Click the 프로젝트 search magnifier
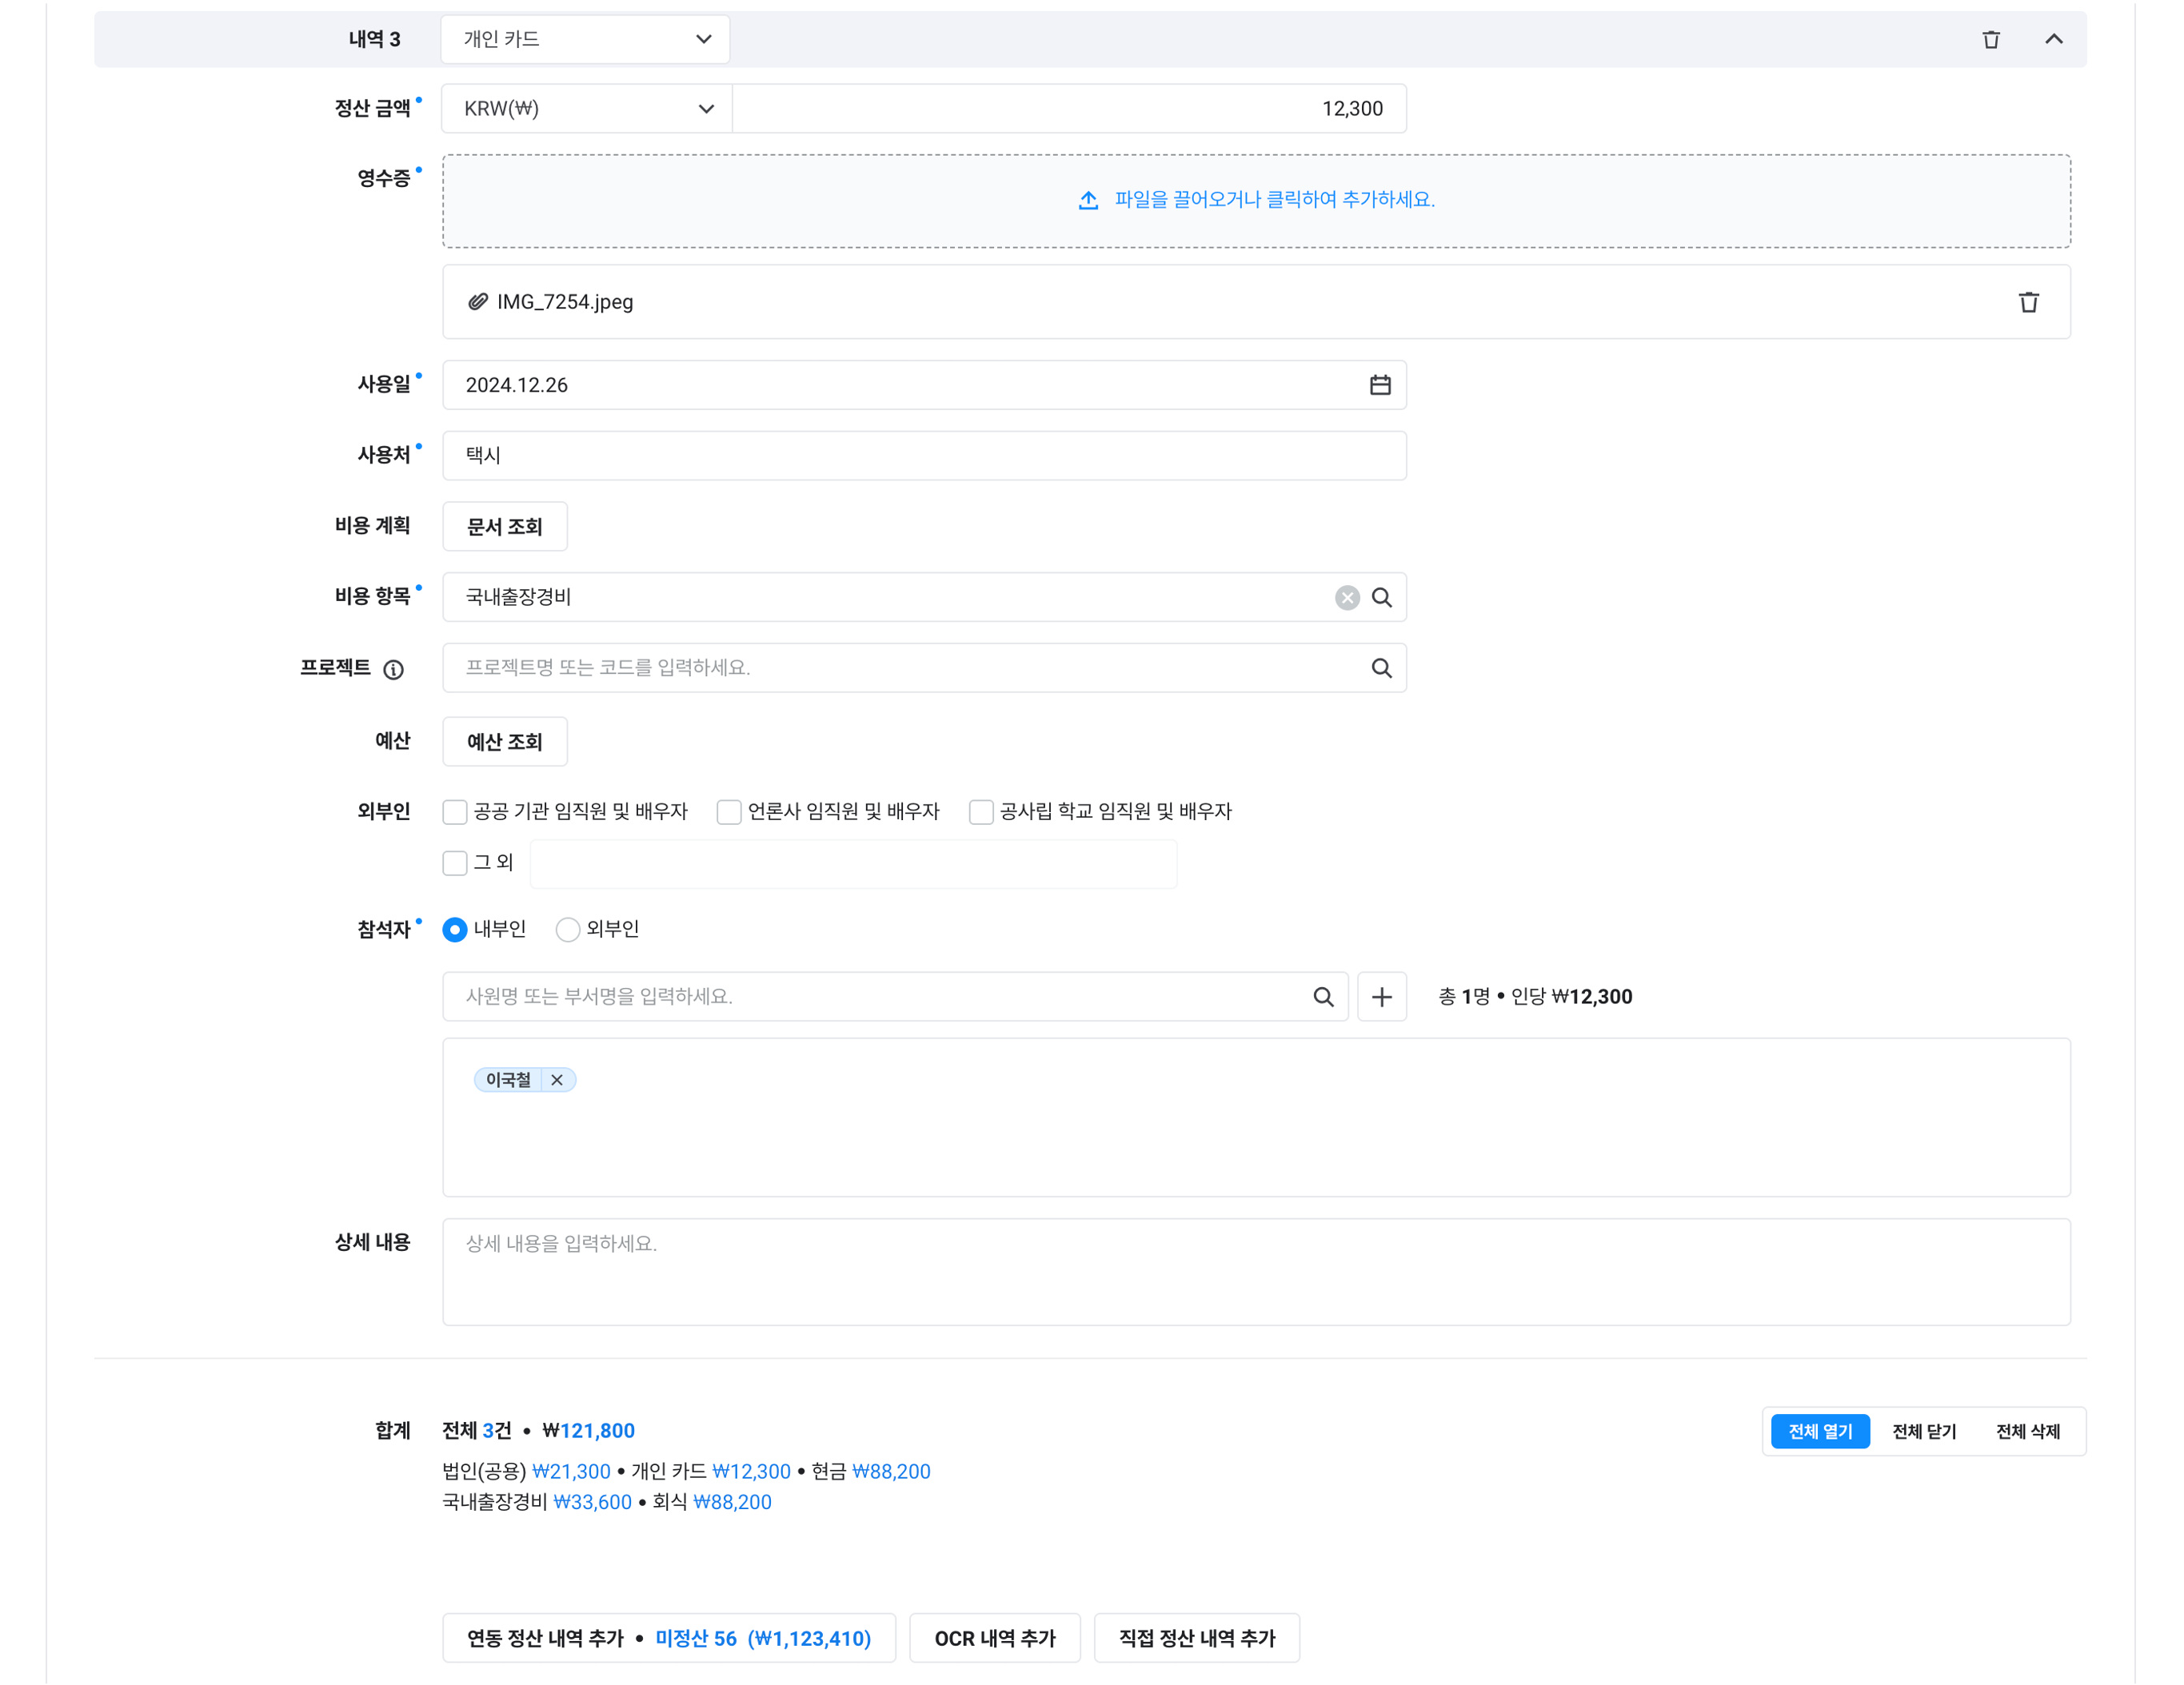 pyautogui.click(x=1381, y=667)
